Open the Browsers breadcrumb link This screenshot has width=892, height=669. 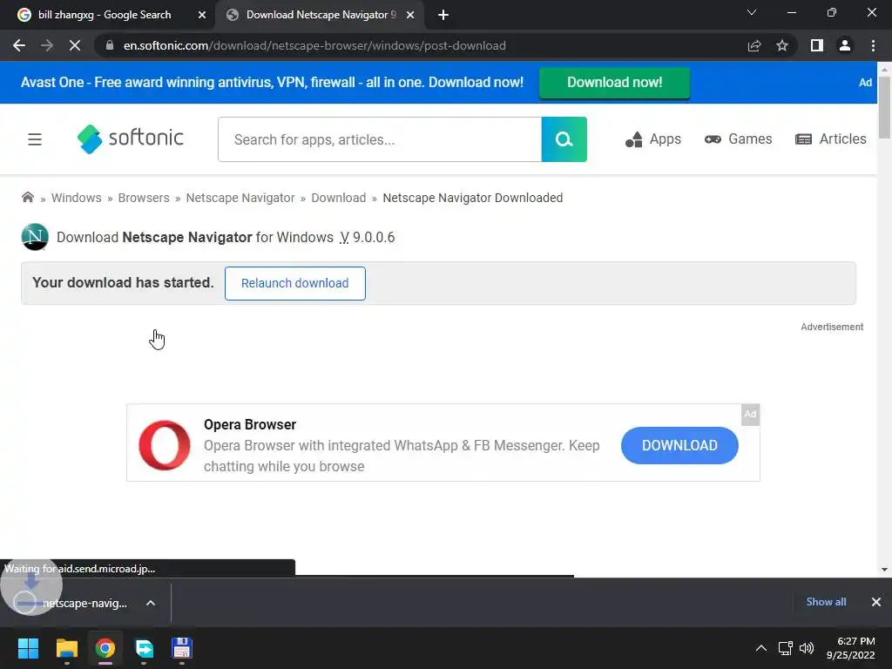(144, 198)
